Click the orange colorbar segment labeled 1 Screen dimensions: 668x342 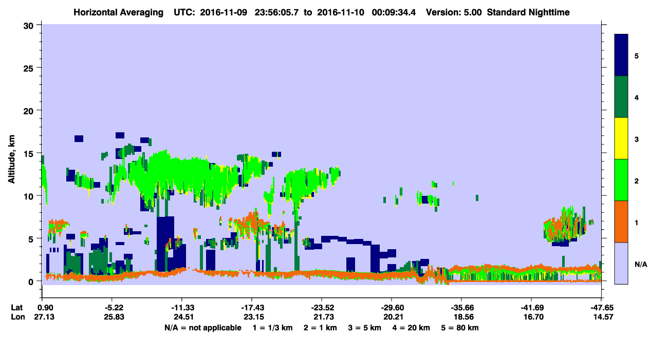621,222
